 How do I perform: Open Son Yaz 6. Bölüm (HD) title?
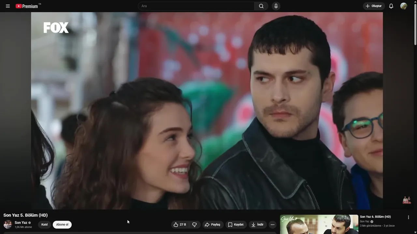(375, 217)
